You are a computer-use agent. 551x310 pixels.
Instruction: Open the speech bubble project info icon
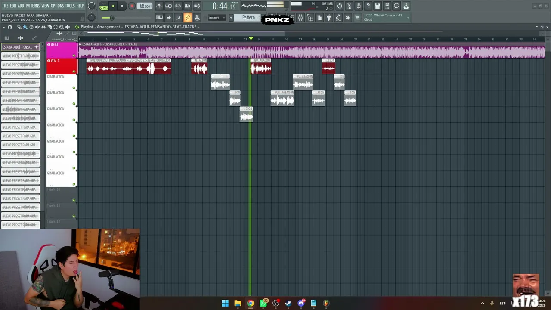(x=396, y=6)
